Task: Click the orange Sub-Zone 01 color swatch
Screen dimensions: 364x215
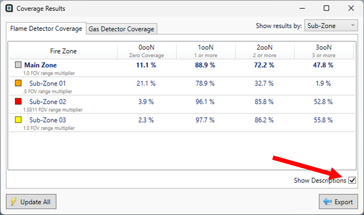Action: (x=18, y=83)
